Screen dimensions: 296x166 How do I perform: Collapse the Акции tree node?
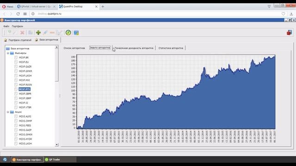(x=8, y=112)
